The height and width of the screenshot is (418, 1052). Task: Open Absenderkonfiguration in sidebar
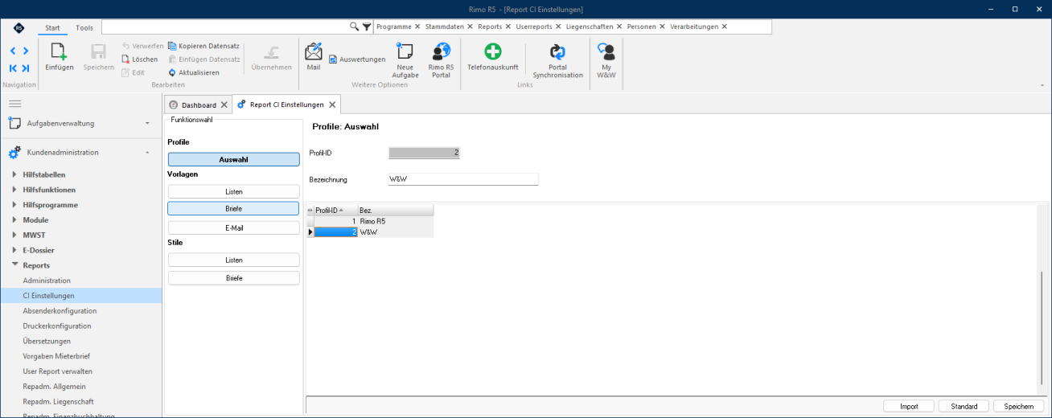60,310
